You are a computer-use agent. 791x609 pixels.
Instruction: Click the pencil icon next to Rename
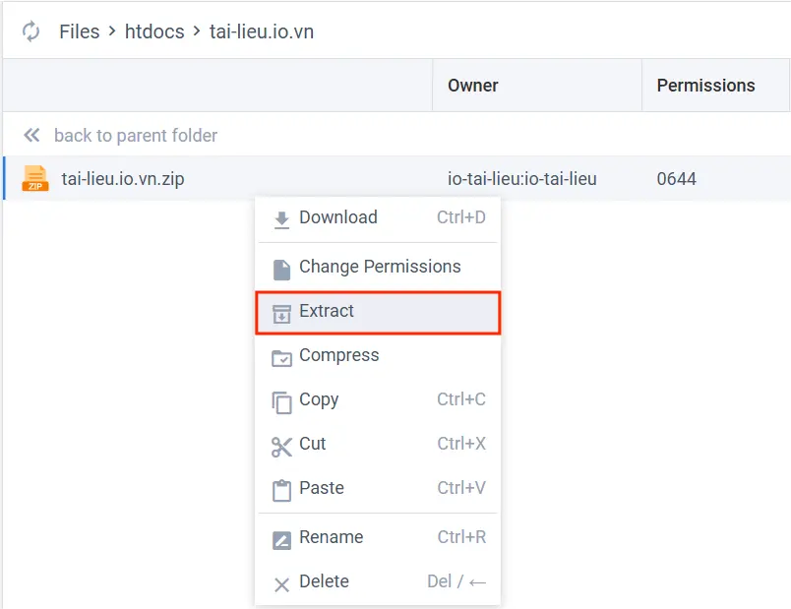point(280,537)
